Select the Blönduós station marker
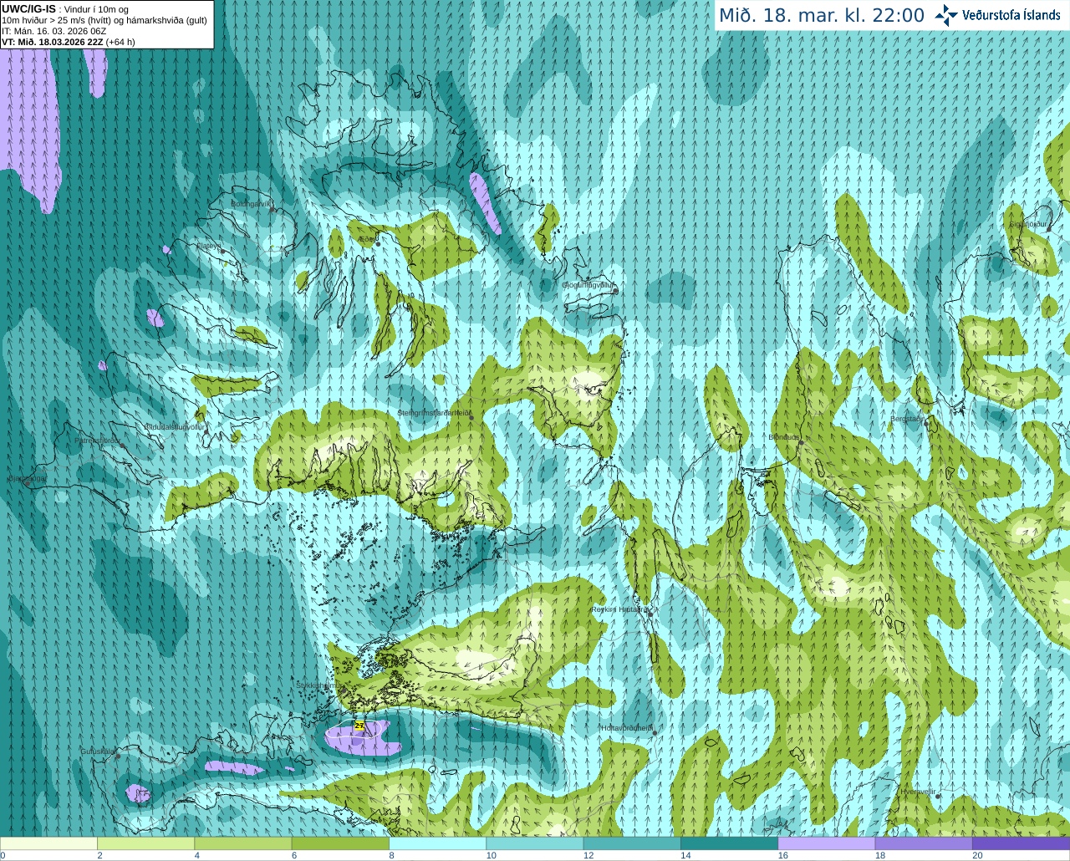This screenshot has height=861, width=1070. 801,442
